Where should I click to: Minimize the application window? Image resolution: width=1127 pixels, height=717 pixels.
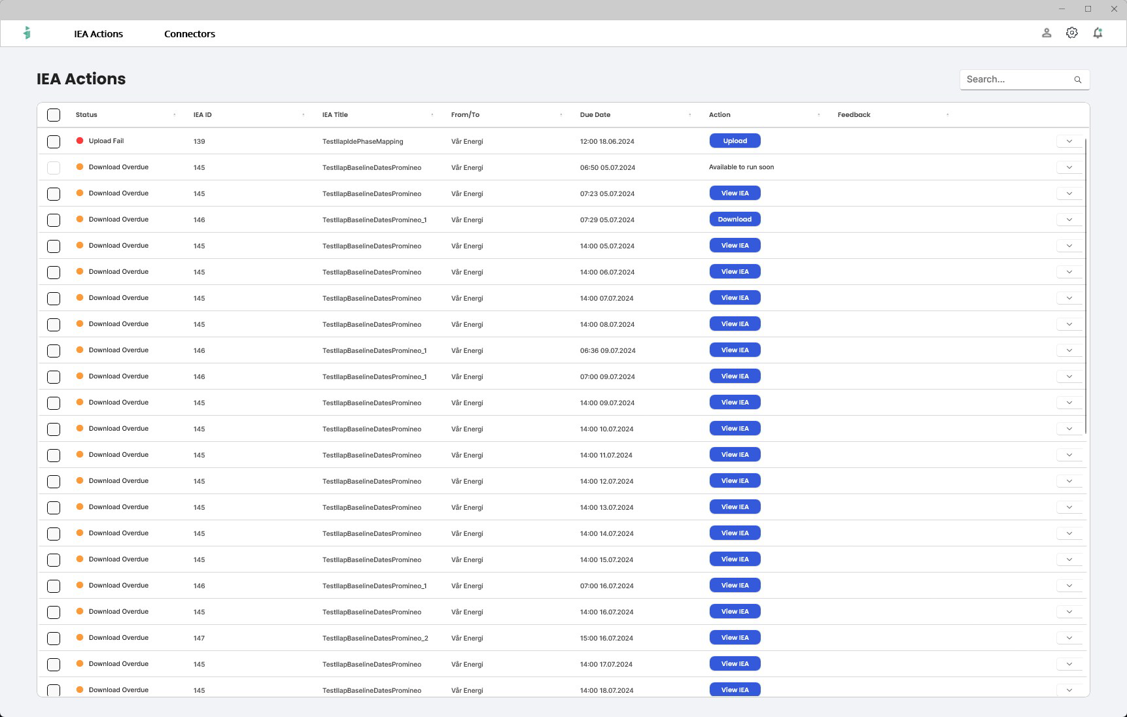[x=1062, y=9]
